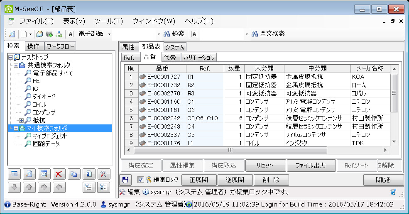The height and width of the screenshot is (214, 409).
Task: Click the window magnifier preview button
Action: (44, 174)
